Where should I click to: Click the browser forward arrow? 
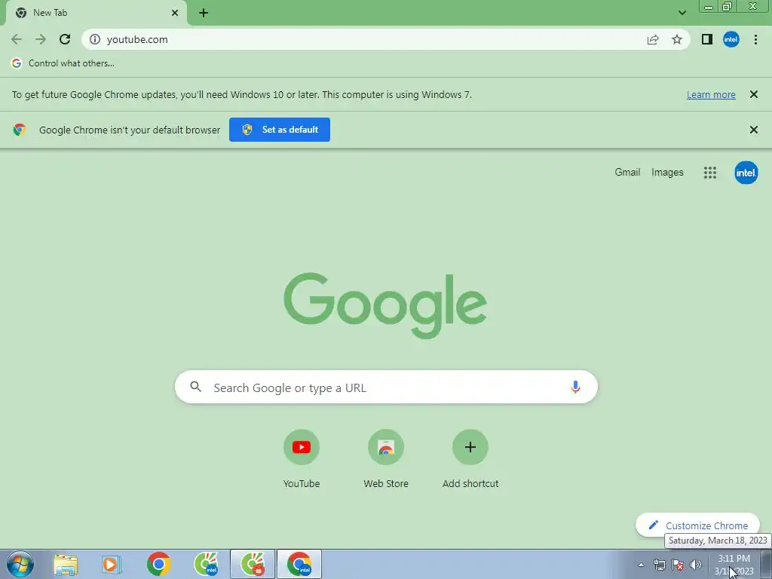(x=41, y=39)
